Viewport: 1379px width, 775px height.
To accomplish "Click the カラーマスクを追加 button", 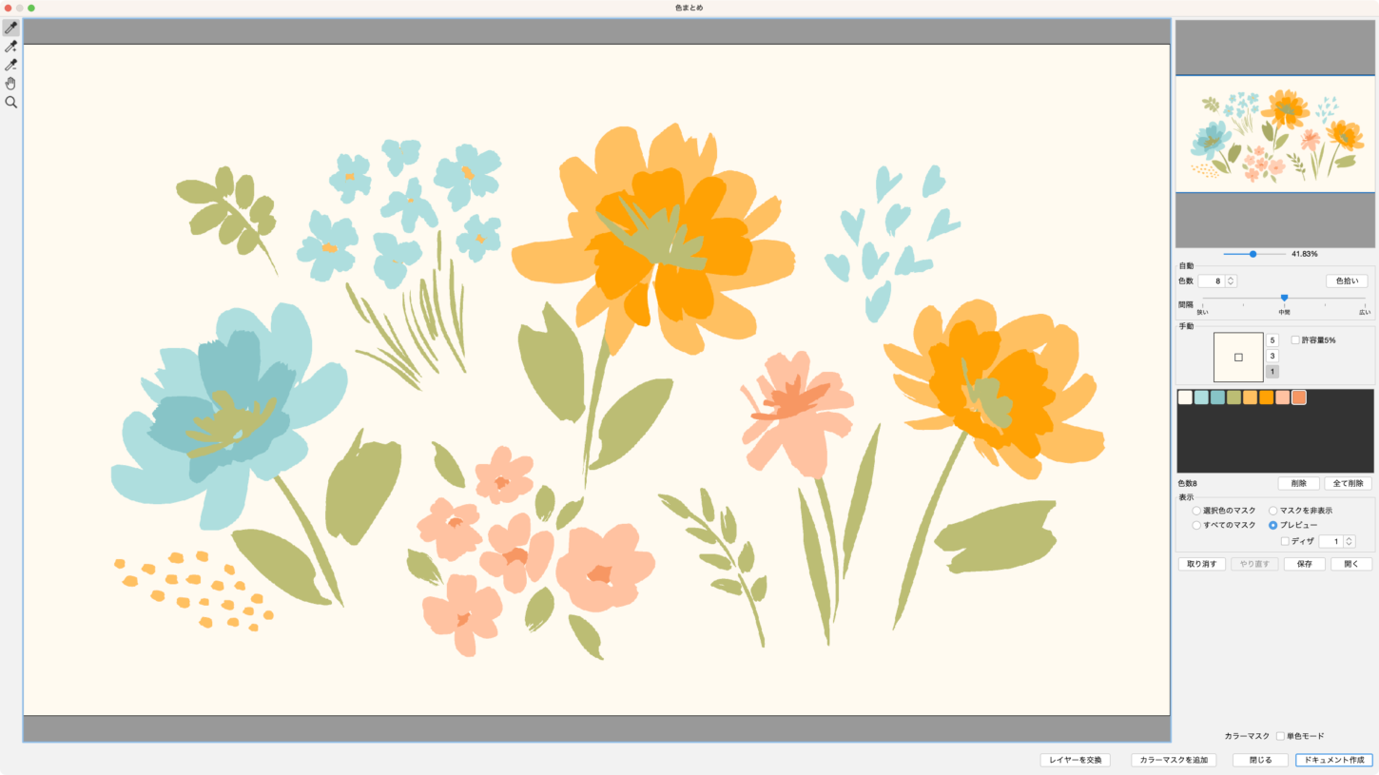I will point(1174,760).
